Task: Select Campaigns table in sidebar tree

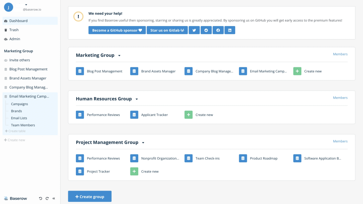Action: (x=19, y=104)
